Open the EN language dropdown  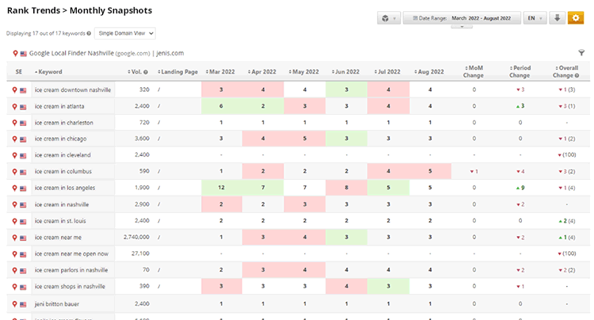[535, 17]
